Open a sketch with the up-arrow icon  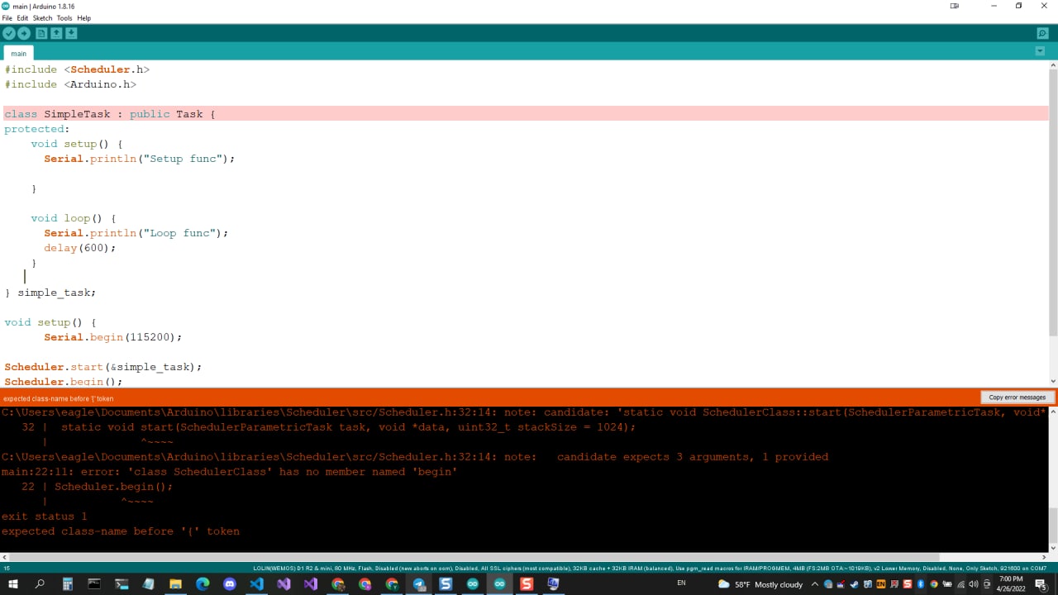pos(56,33)
